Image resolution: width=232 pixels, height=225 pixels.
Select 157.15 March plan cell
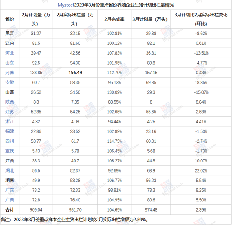click(151, 73)
